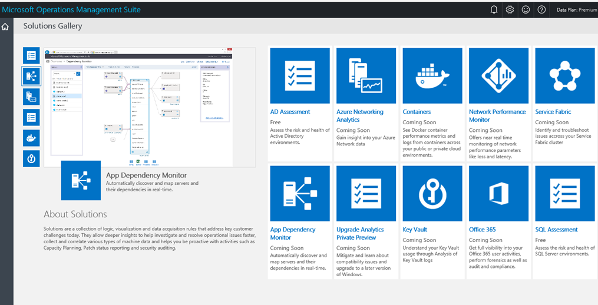This screenshot has height=305, width=598.
Task: Click the feedback smiley icon
Action: click(526, 10)
